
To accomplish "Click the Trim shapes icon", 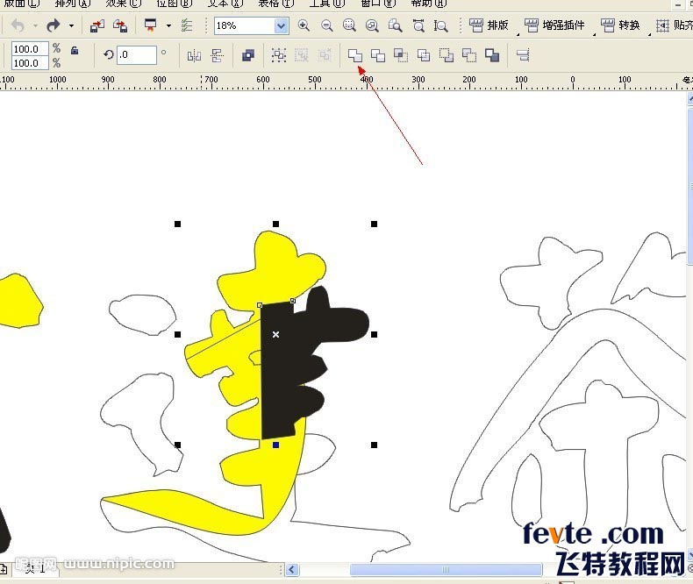I will [378, 55].
